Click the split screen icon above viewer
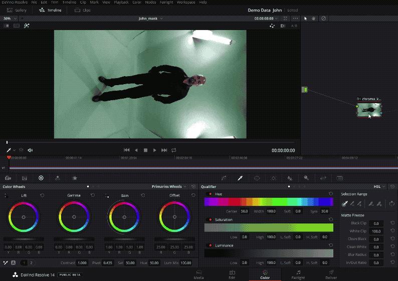The image size is (398, 281). click(x=16, y=26)
